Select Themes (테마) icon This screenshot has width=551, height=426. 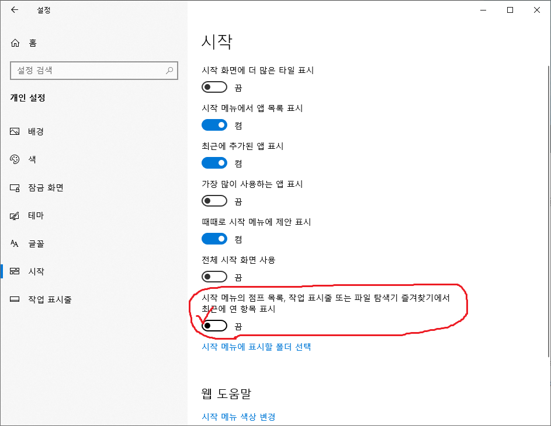point(15,215)
